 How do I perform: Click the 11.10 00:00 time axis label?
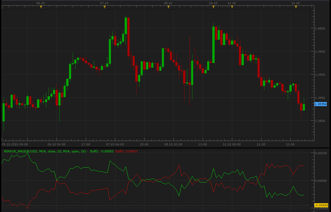[x=232, y=144]
